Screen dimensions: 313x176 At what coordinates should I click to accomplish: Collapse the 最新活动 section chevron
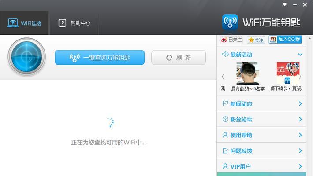pyautogui.click(x=300, y=55)
